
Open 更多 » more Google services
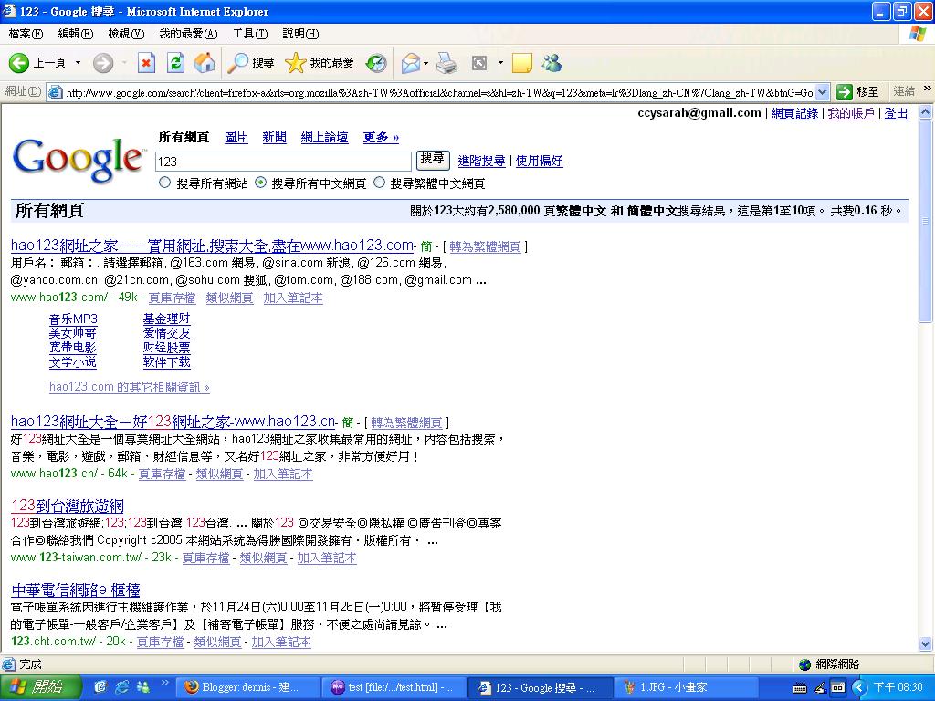coord(381,137)
